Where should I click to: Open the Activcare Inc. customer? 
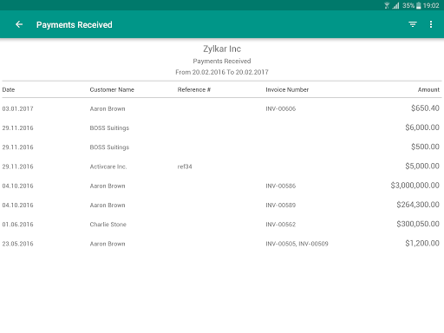pyautogui.click(x=108, y=166)
